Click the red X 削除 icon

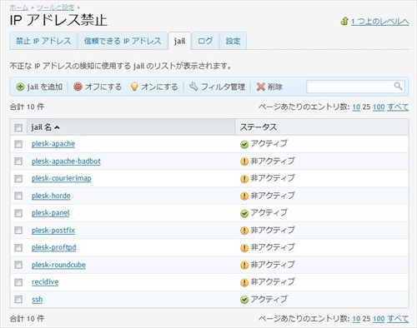coord(261,87)
